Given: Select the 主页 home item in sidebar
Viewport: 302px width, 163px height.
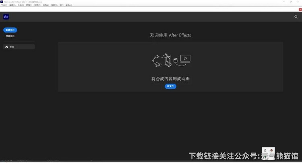Looking at the screenshot, I should pos(19,47).
